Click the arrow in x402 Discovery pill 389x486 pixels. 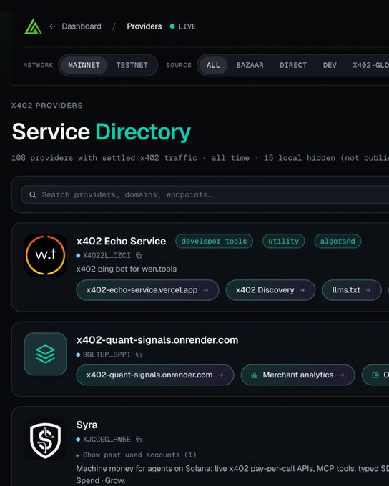coord(302,290)
